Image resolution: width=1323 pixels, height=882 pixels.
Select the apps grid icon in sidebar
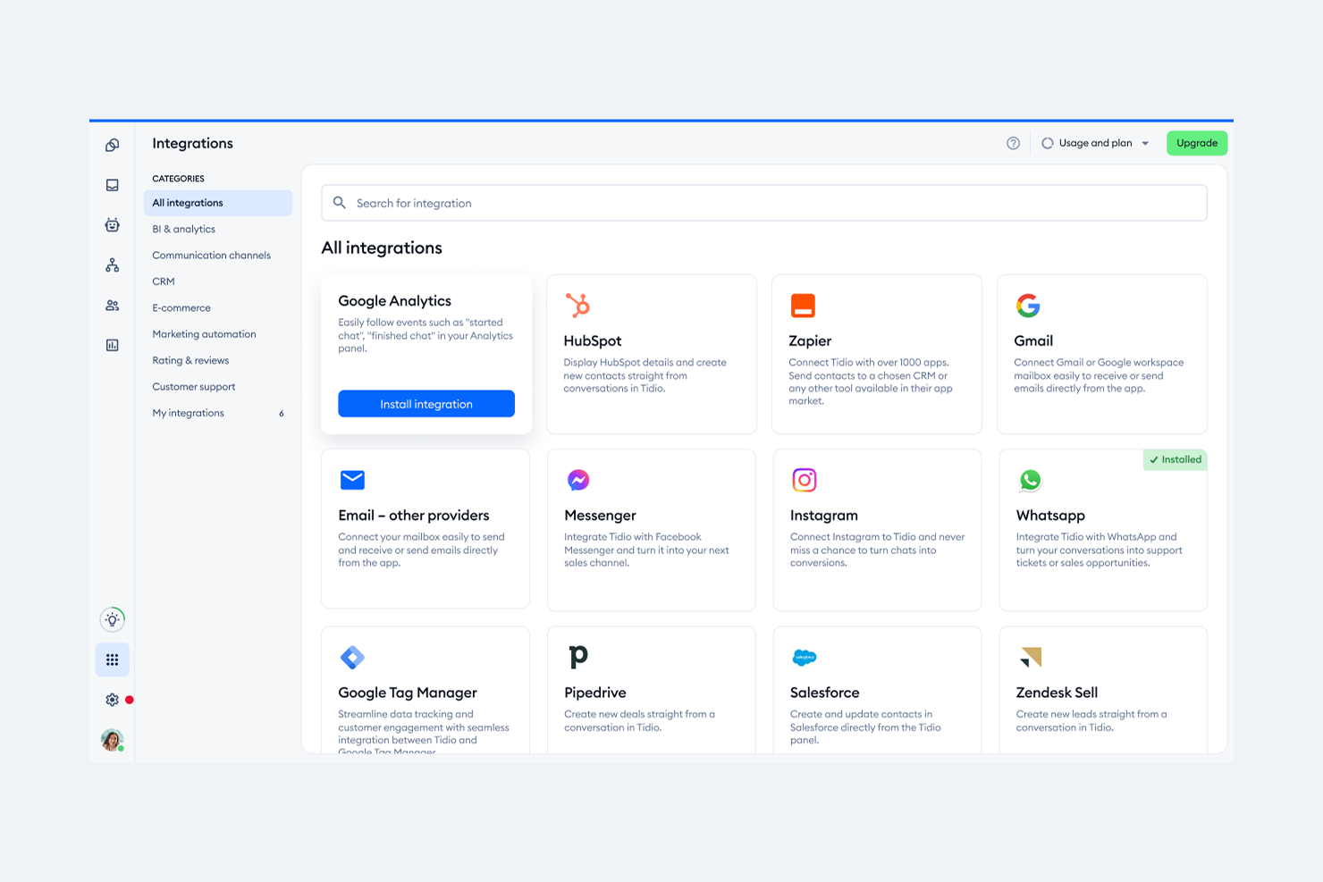112,659
